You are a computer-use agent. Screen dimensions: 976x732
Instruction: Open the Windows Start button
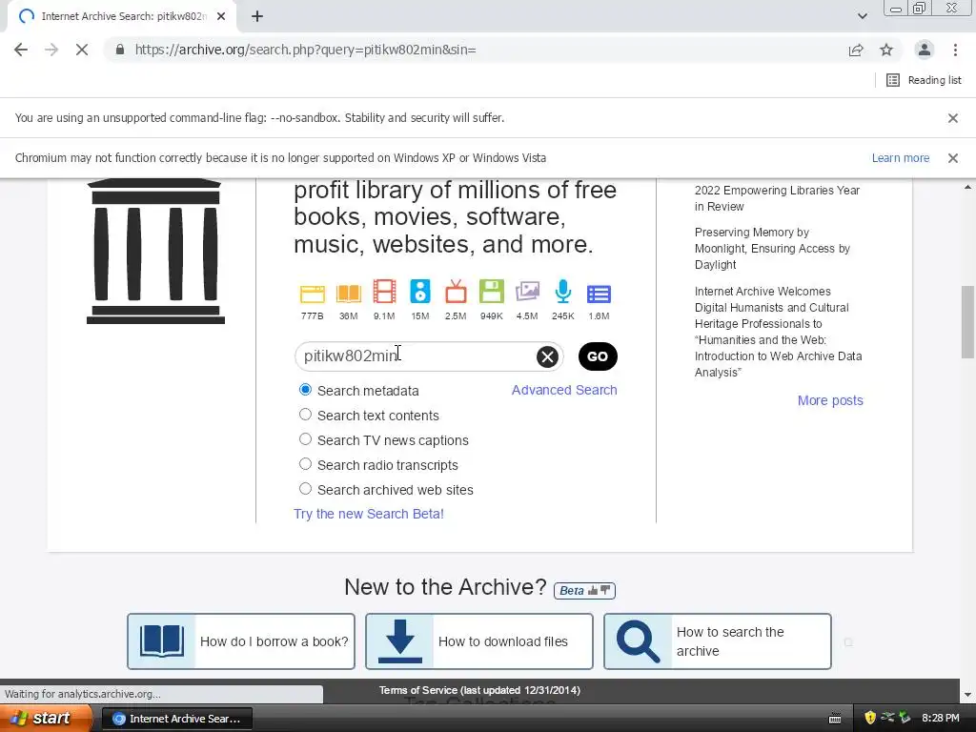click(x=46, y=719)
